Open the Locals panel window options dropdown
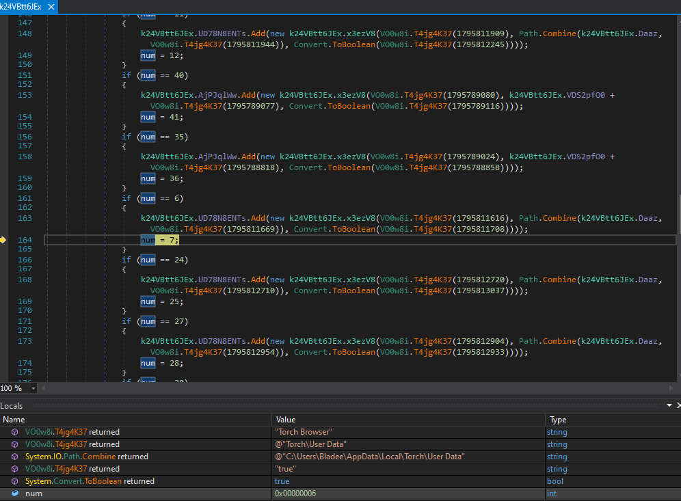Screen dimensions: 681x501 tap(669, 406)
